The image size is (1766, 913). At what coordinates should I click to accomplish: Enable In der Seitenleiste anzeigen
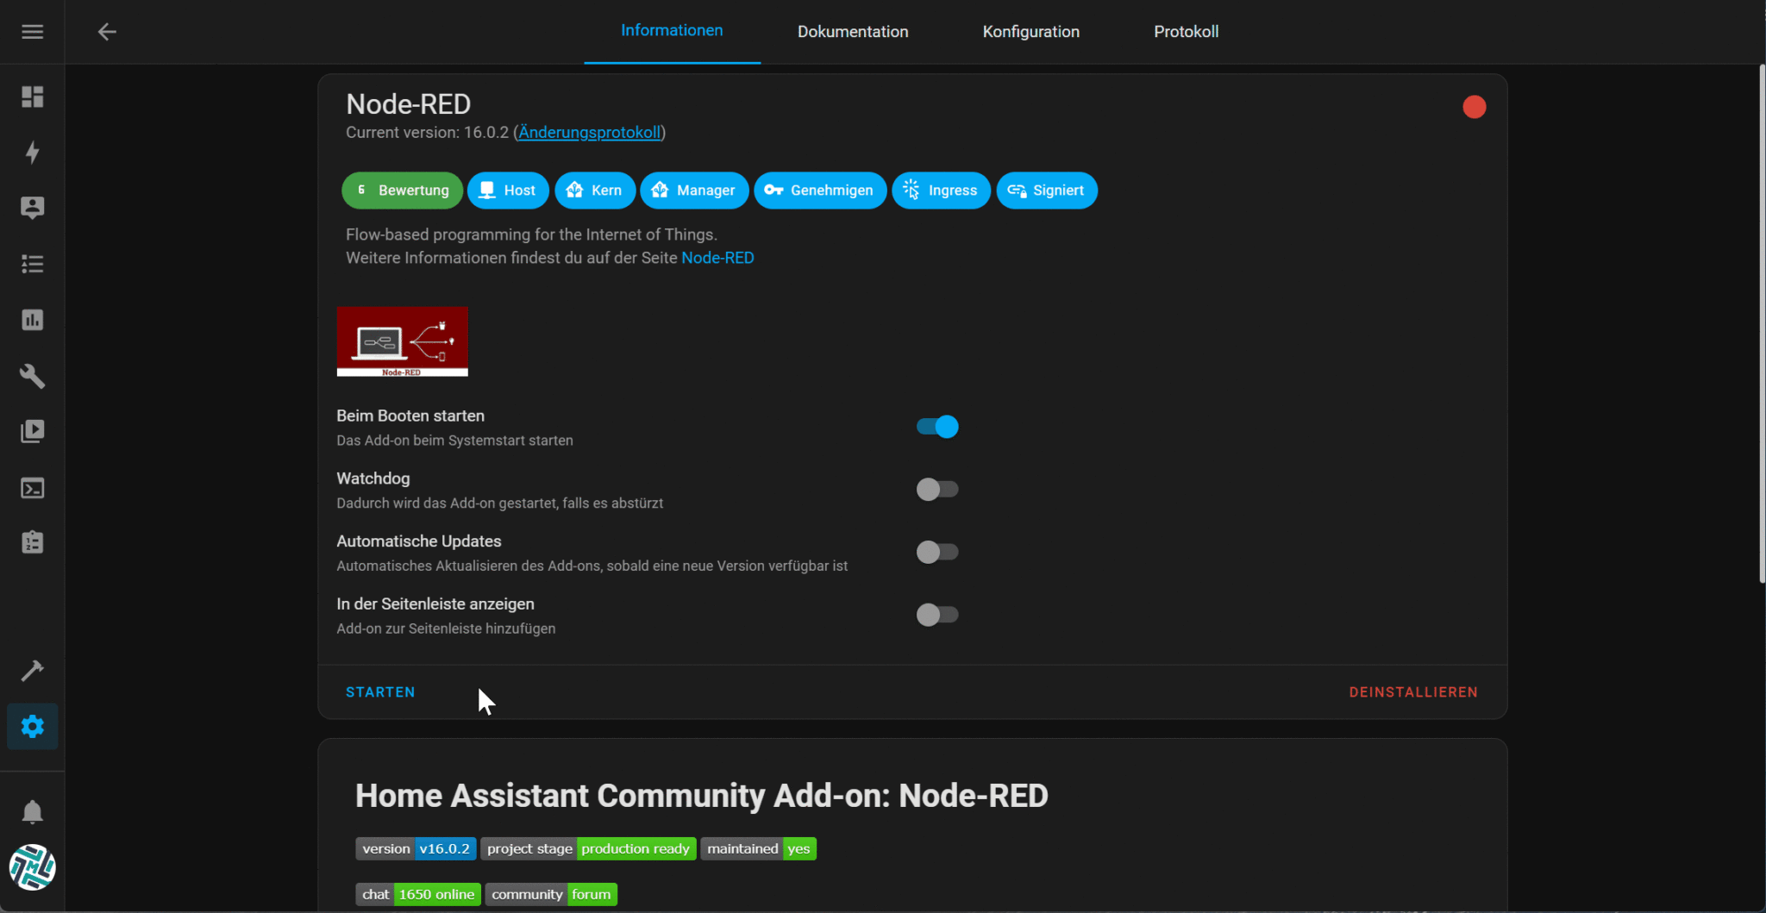coord(936,614)
